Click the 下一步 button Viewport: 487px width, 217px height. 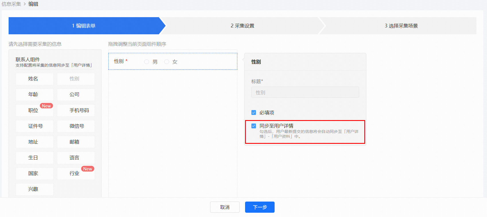coord(259,207)
